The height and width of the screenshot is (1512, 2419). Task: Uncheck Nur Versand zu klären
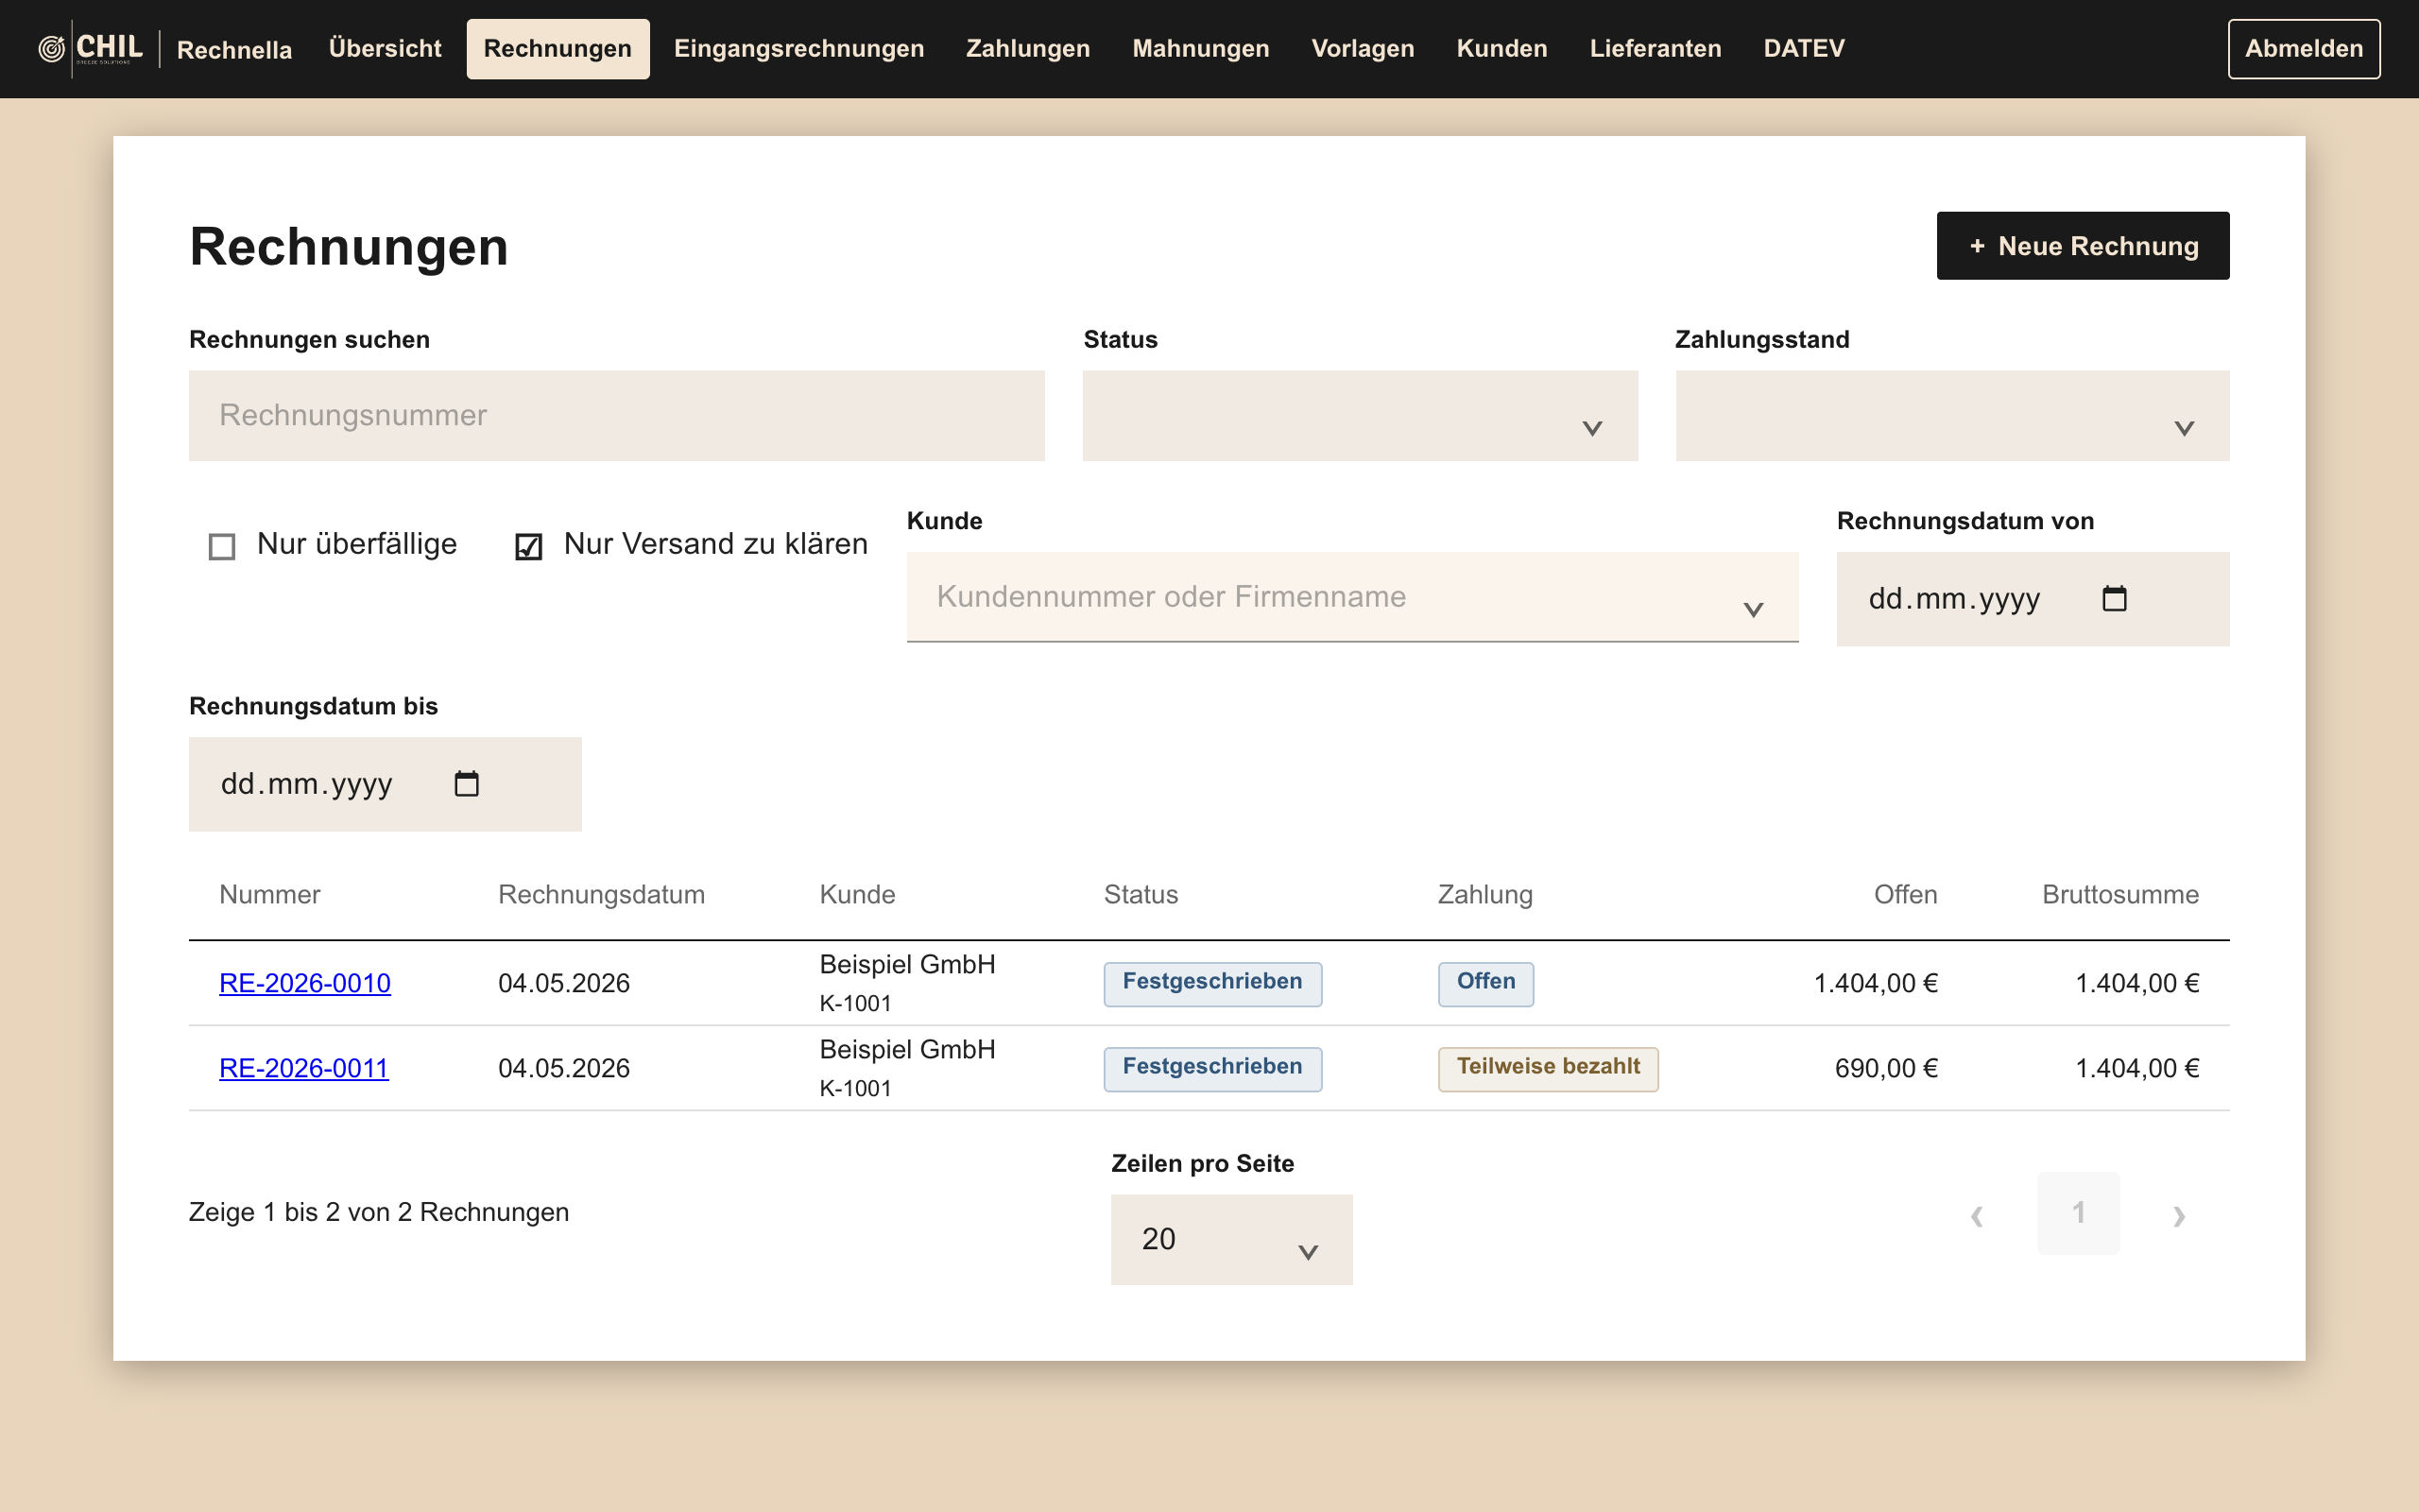[529, 546]
